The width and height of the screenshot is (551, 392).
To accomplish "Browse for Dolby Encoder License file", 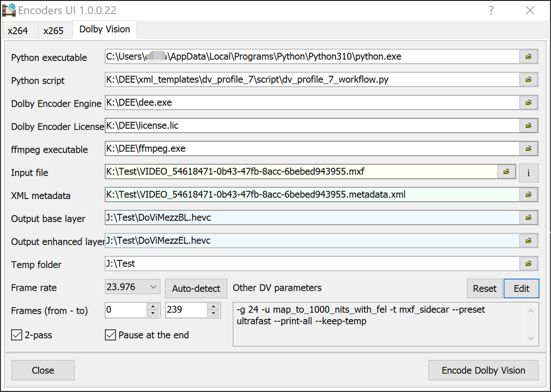I will pyautogui.click(x=528, y=126).
